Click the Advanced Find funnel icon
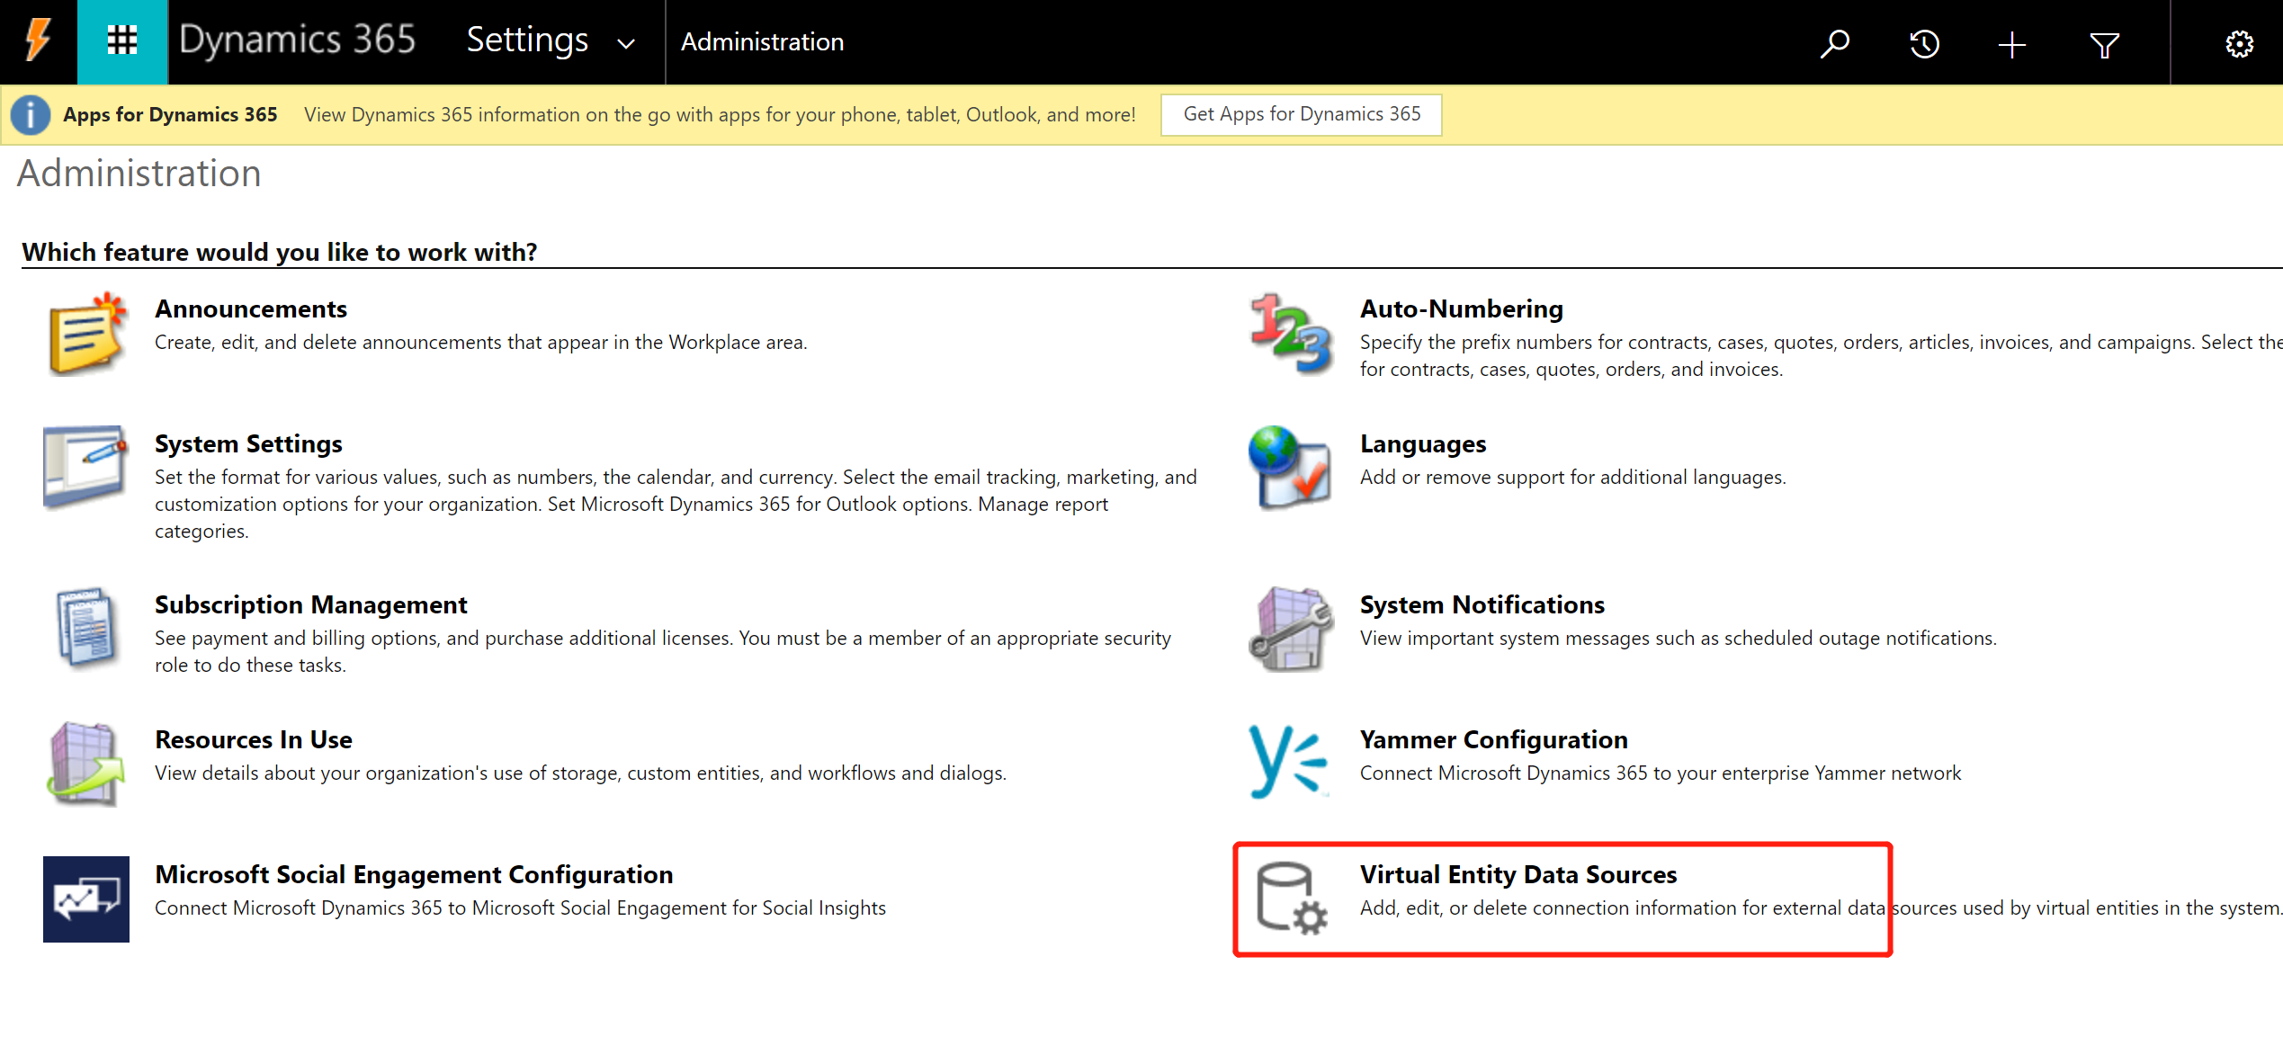Screen dimensions: 2283x1064 2104,42
